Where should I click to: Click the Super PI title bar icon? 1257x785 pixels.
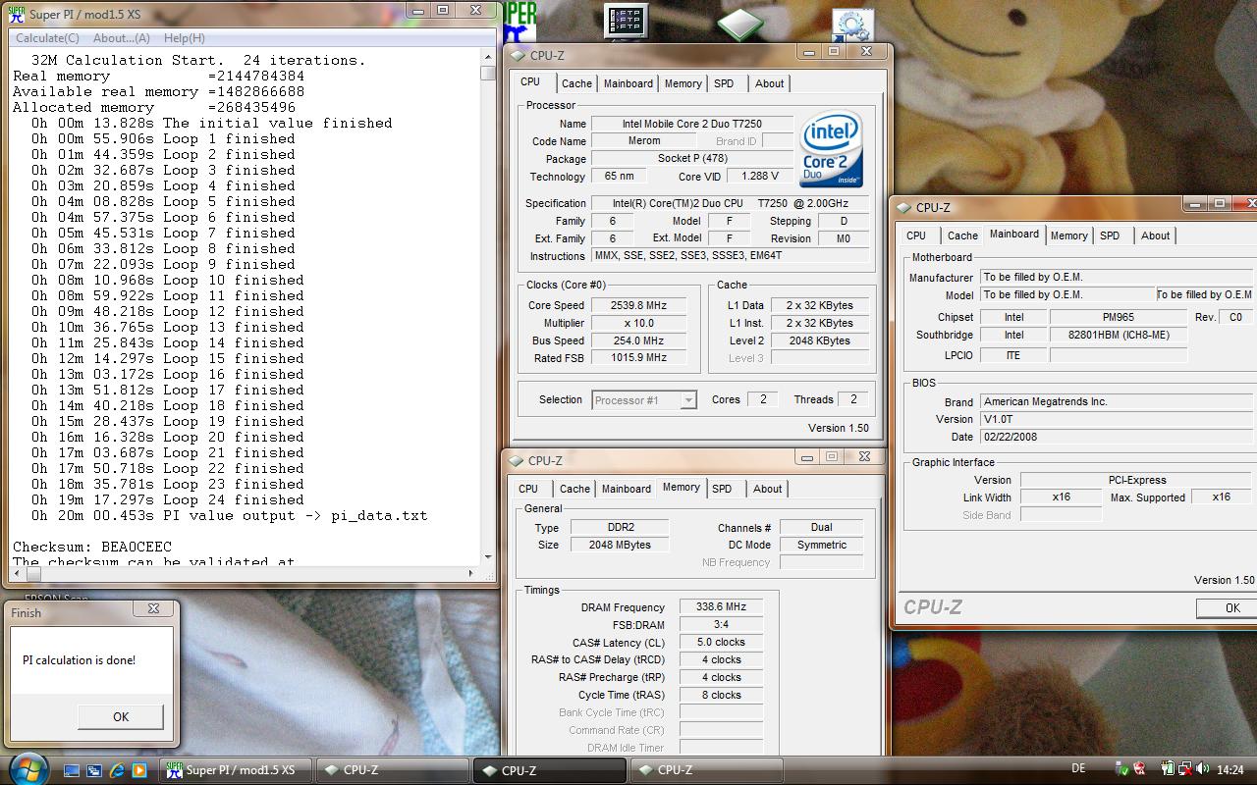15,13
